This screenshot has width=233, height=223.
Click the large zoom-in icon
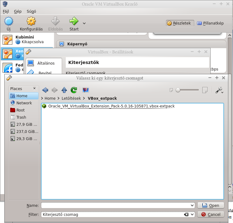tap(205, 90)
